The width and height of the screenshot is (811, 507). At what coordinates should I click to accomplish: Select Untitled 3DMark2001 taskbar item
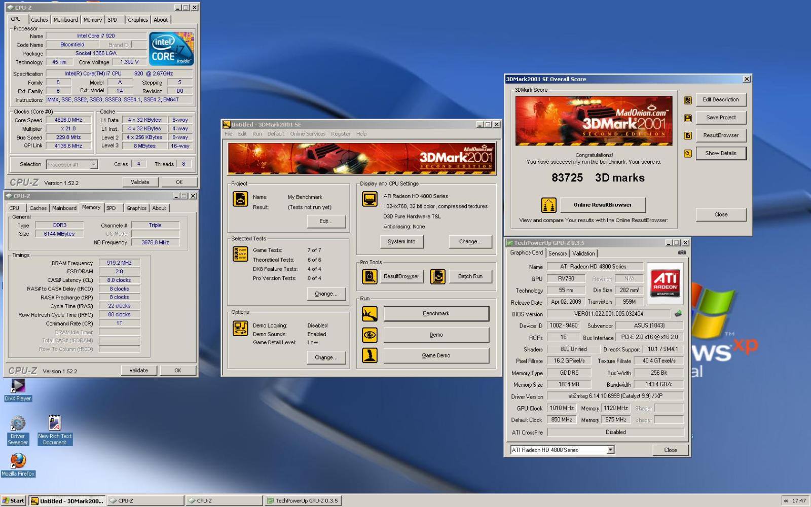point(67,501)
